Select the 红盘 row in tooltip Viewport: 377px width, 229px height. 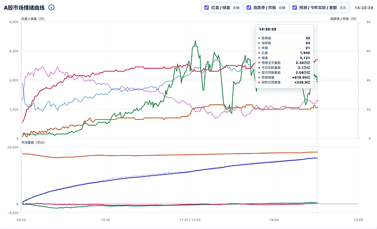tap(284, 52)
